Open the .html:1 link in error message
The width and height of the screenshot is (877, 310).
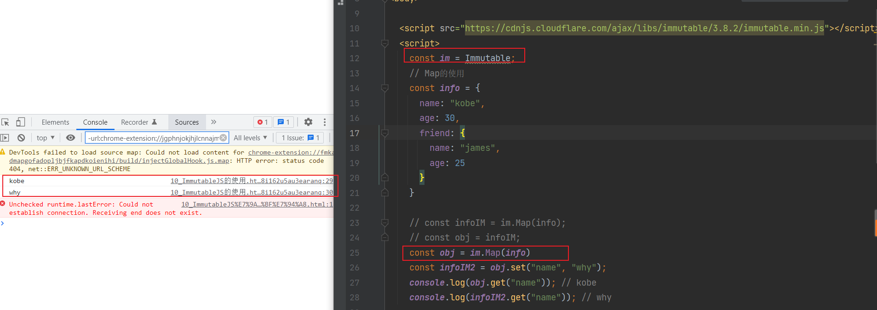tap(257, 204)
